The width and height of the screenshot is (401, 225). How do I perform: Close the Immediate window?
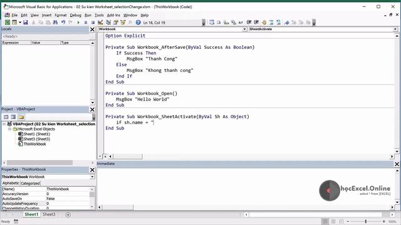(397, 164)
